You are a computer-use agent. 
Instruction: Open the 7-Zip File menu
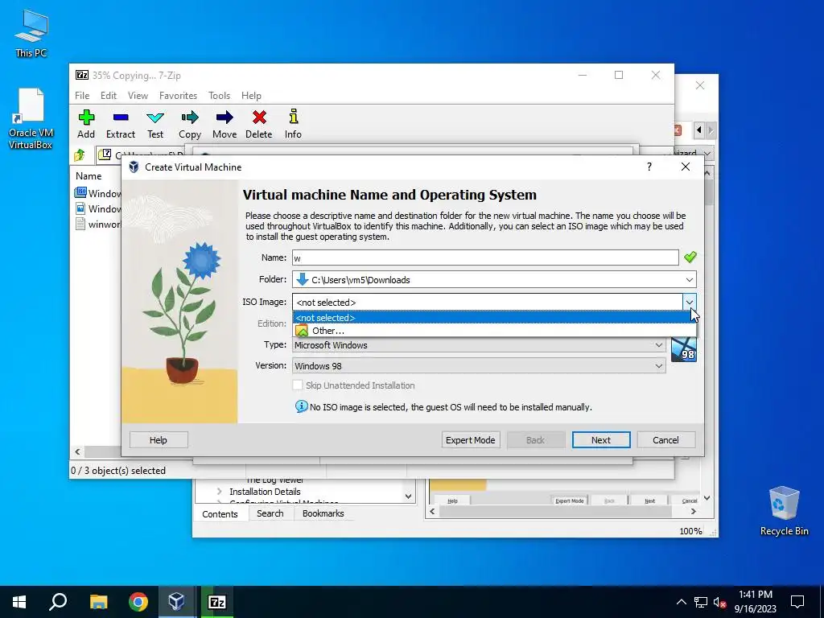(82, 96)
